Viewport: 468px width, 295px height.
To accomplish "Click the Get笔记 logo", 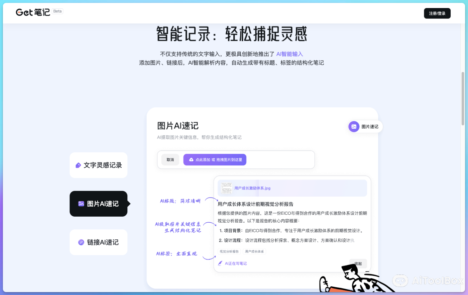I will (x=33, y=12).
